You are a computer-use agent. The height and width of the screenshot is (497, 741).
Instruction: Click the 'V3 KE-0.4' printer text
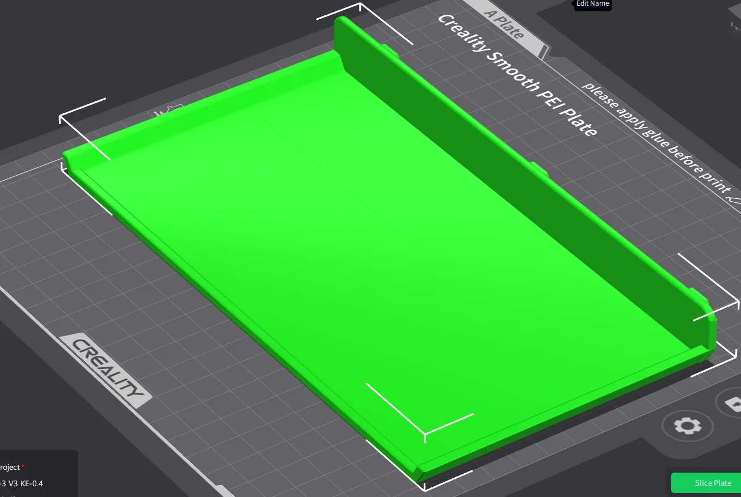[26, 483]
